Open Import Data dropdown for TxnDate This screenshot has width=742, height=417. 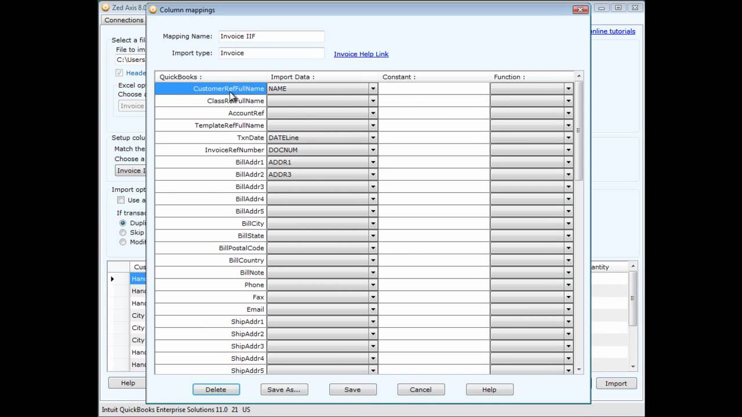coord(373,138)
